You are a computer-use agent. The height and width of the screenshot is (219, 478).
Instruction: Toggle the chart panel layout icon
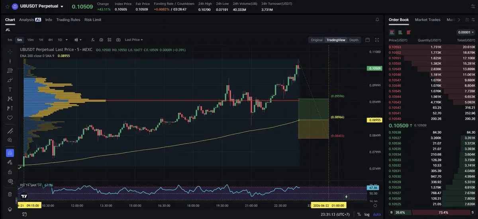(367, 40)
